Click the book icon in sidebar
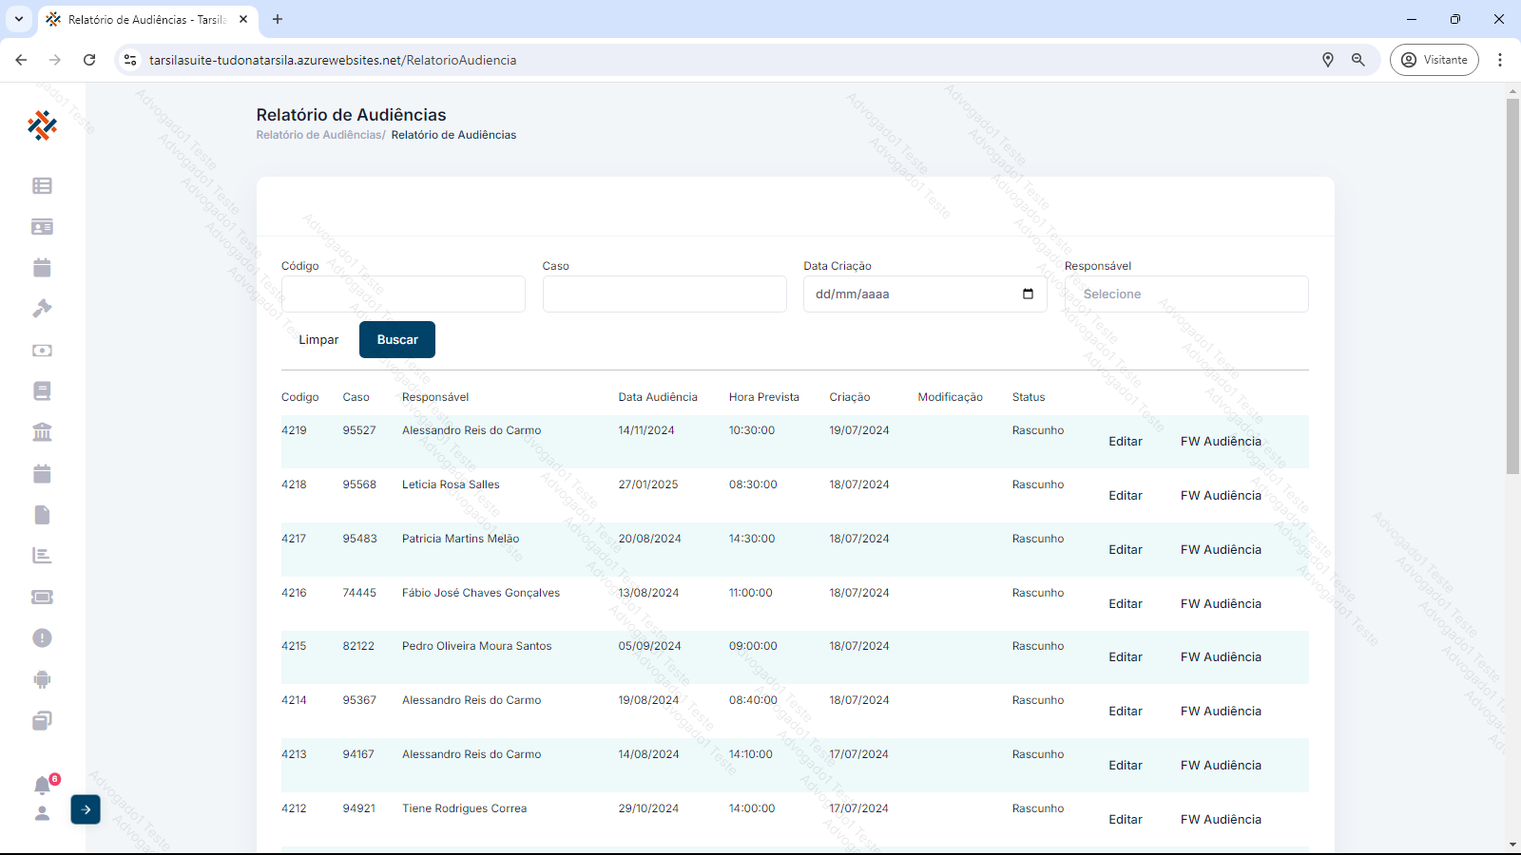The image size is (1521, 855). (x=42, y=391)
